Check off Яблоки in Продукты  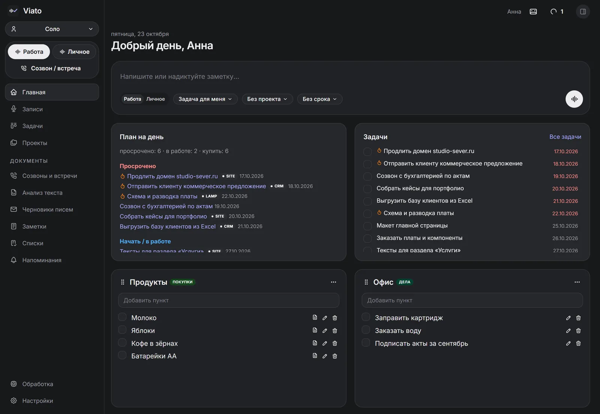[122, 330]
